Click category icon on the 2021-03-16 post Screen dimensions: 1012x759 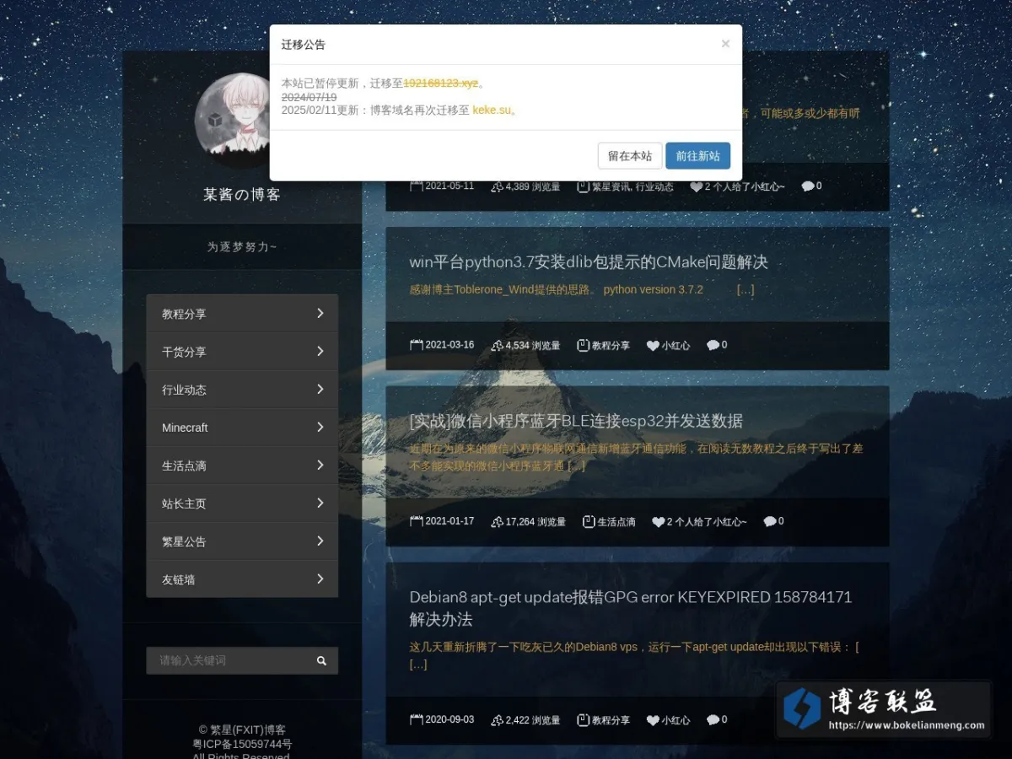coord(583,345)
